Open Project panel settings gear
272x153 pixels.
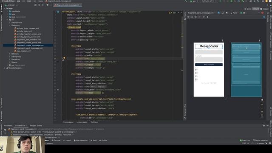(x=47, y=5)
